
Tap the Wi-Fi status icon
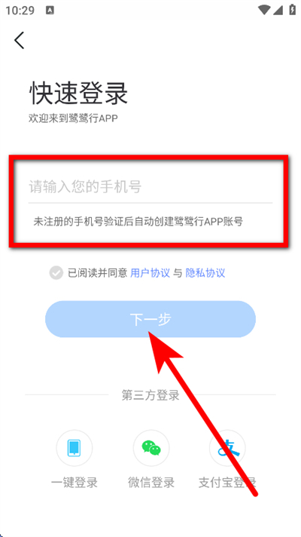264,10
